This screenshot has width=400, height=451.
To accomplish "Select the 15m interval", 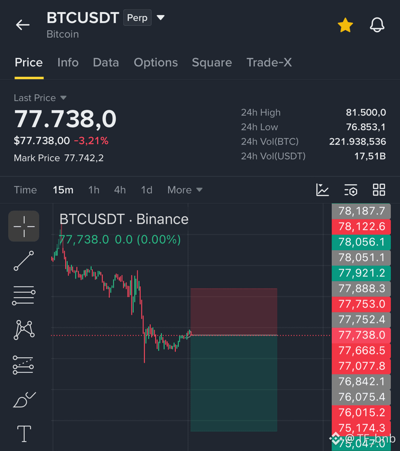I will tap(63, 190).
